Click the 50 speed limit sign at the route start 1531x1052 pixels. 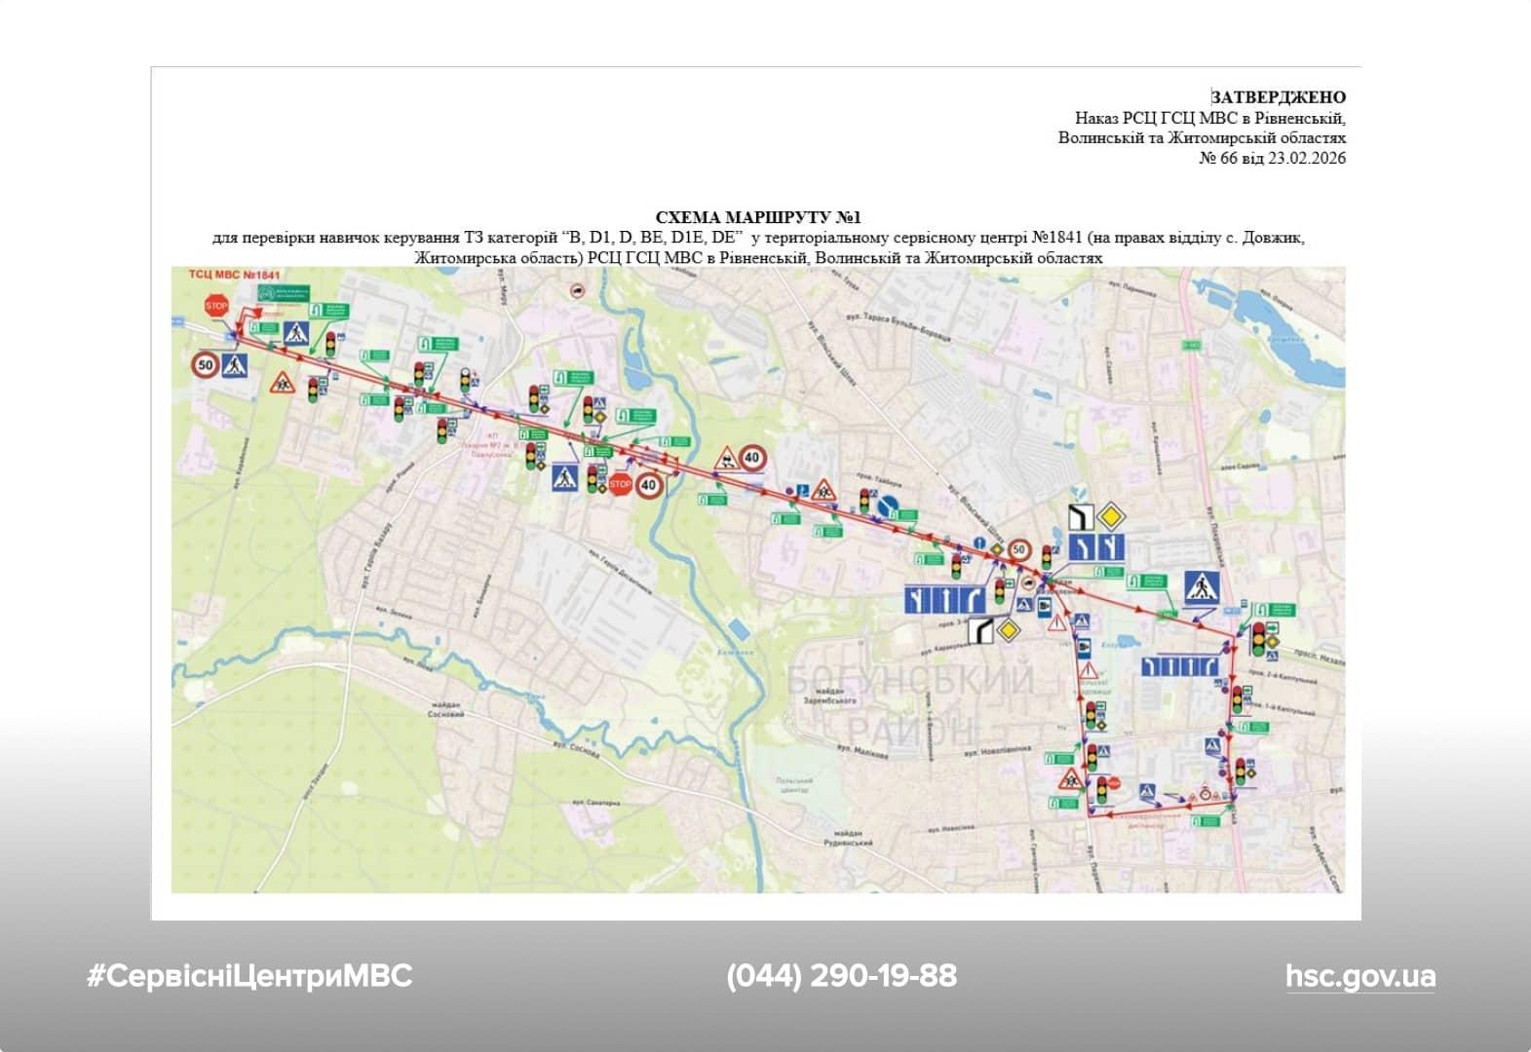(x=205, y=366)
